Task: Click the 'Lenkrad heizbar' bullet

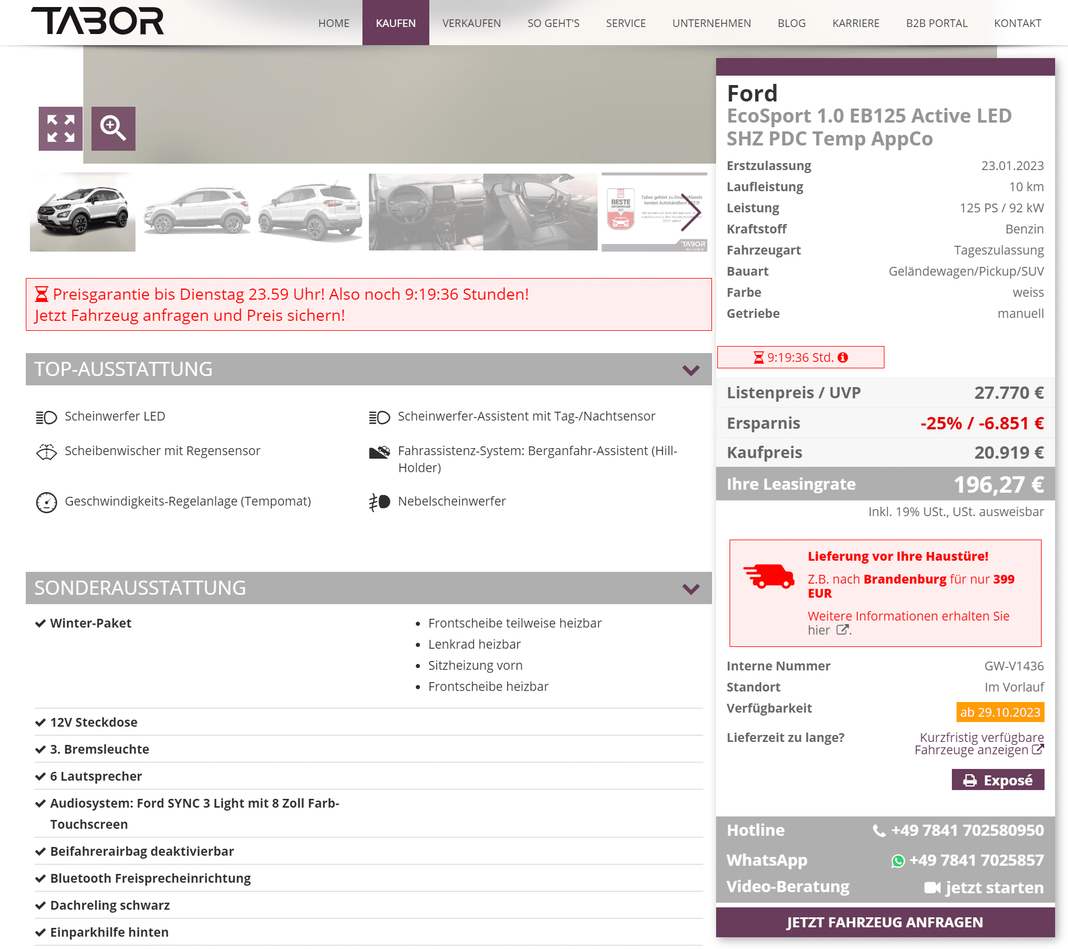Action: point(474,644)
